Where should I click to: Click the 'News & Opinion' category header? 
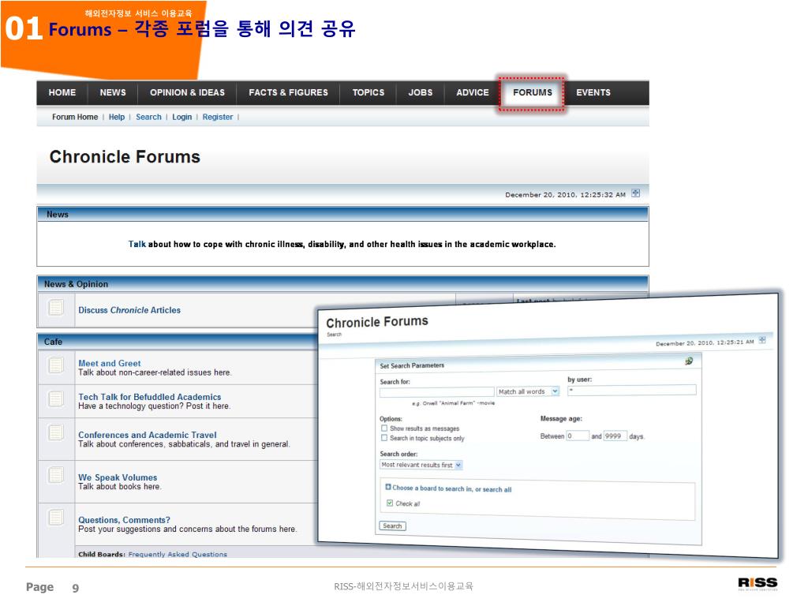tap(342, 283)
